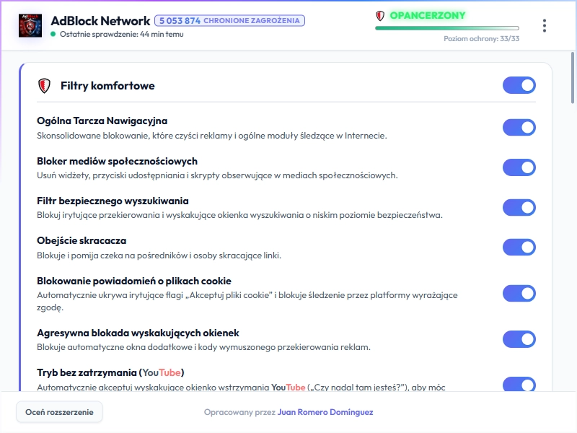This screenshot has width=577, height=433.
Task: Click description 'Automatycznie akceptuj wyskakujące okienko wstrzymania'
Action: click(241, 388)
